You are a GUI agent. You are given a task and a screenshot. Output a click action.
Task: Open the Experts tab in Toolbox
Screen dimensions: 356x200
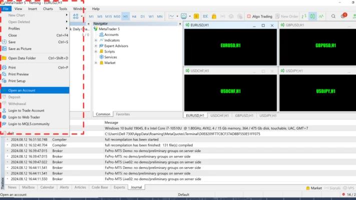(119, 187)
